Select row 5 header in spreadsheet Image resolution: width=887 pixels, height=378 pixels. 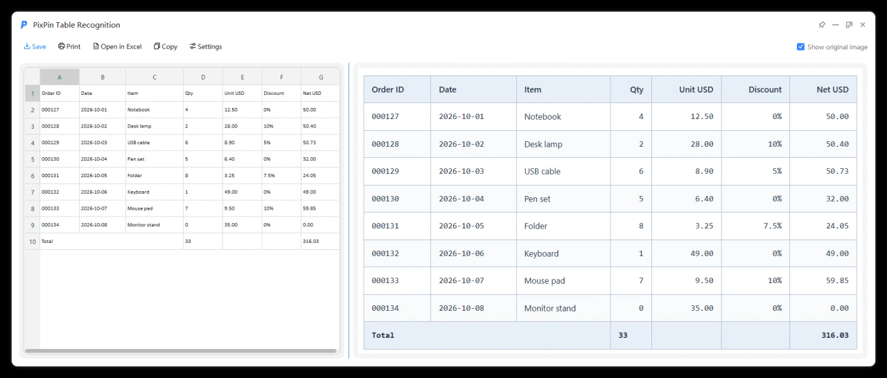33,159
